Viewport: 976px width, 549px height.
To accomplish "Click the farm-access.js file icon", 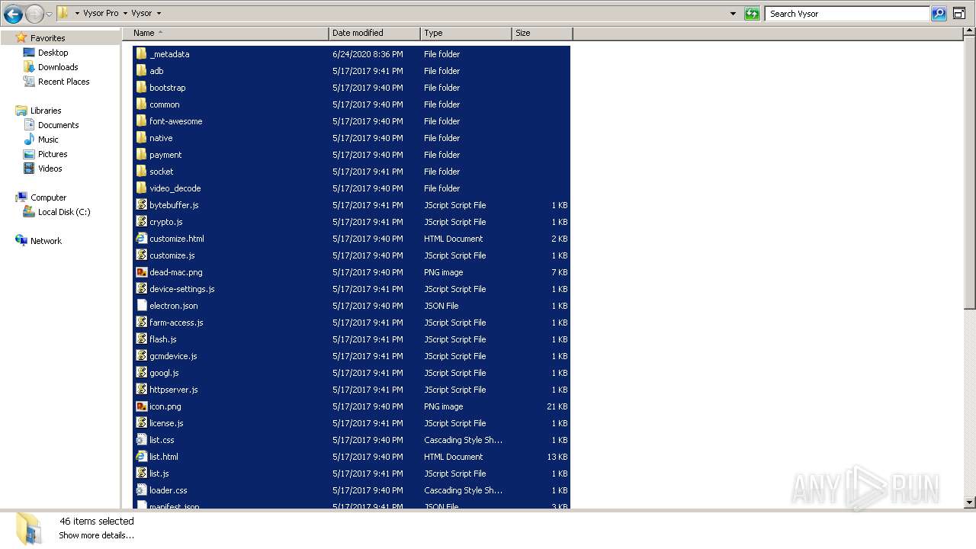I will click(141, 323).
